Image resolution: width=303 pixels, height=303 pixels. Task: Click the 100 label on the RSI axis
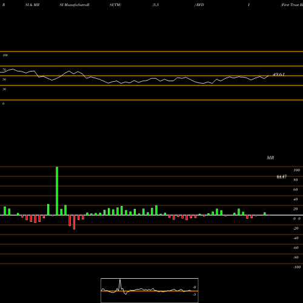pos(5,55)
